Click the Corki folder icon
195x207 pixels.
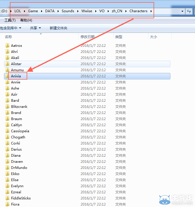coord(7,143)
